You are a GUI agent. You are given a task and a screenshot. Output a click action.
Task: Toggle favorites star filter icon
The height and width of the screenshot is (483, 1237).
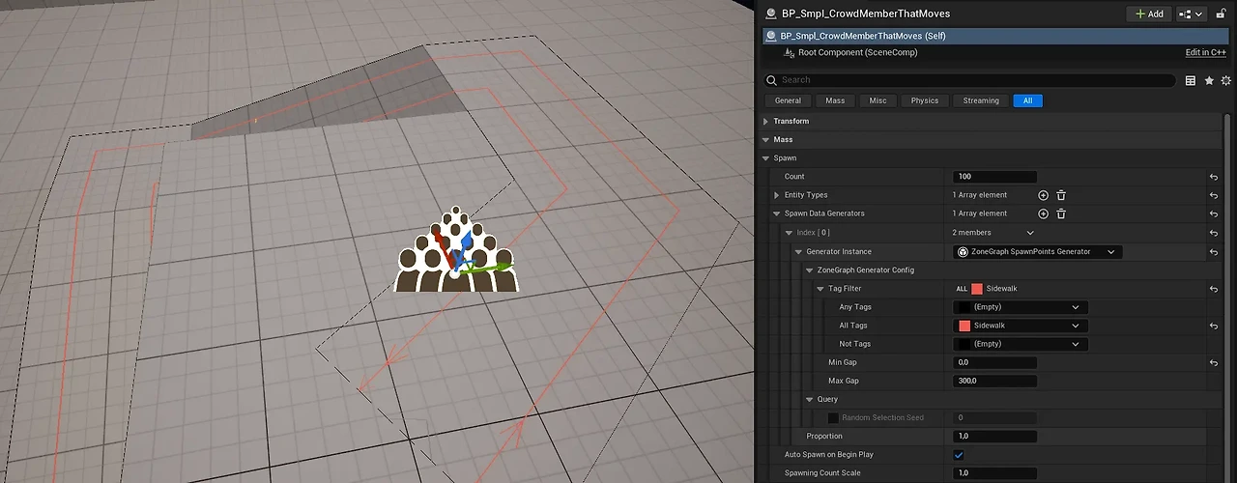[x=1208, y=80]
